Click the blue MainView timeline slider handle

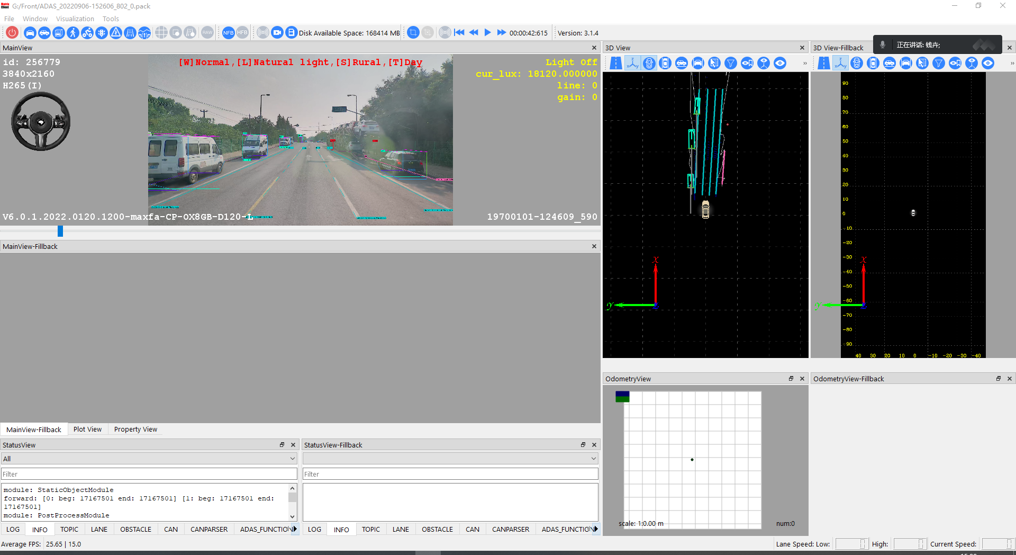coord(60,231)
